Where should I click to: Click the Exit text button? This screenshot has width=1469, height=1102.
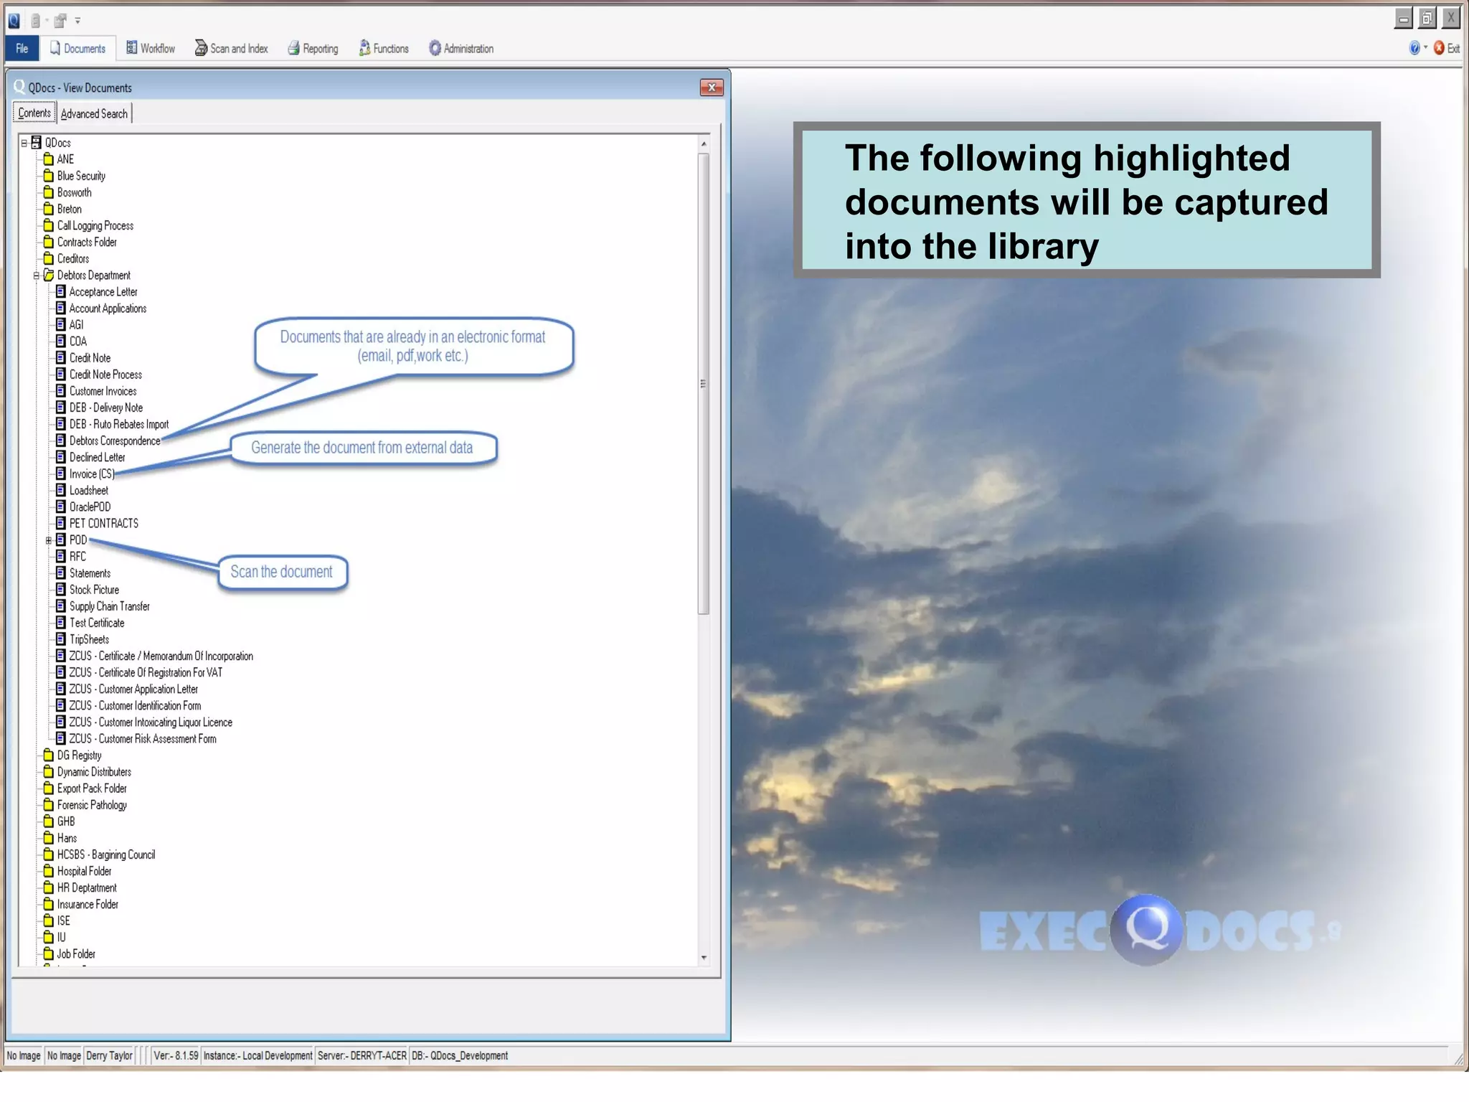(1453, 48)
